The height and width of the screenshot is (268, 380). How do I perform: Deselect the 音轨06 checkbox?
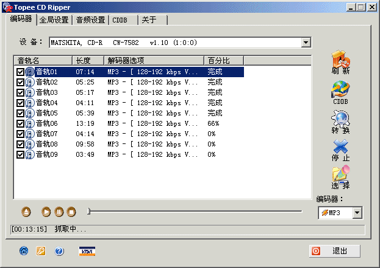click(20, 123)
